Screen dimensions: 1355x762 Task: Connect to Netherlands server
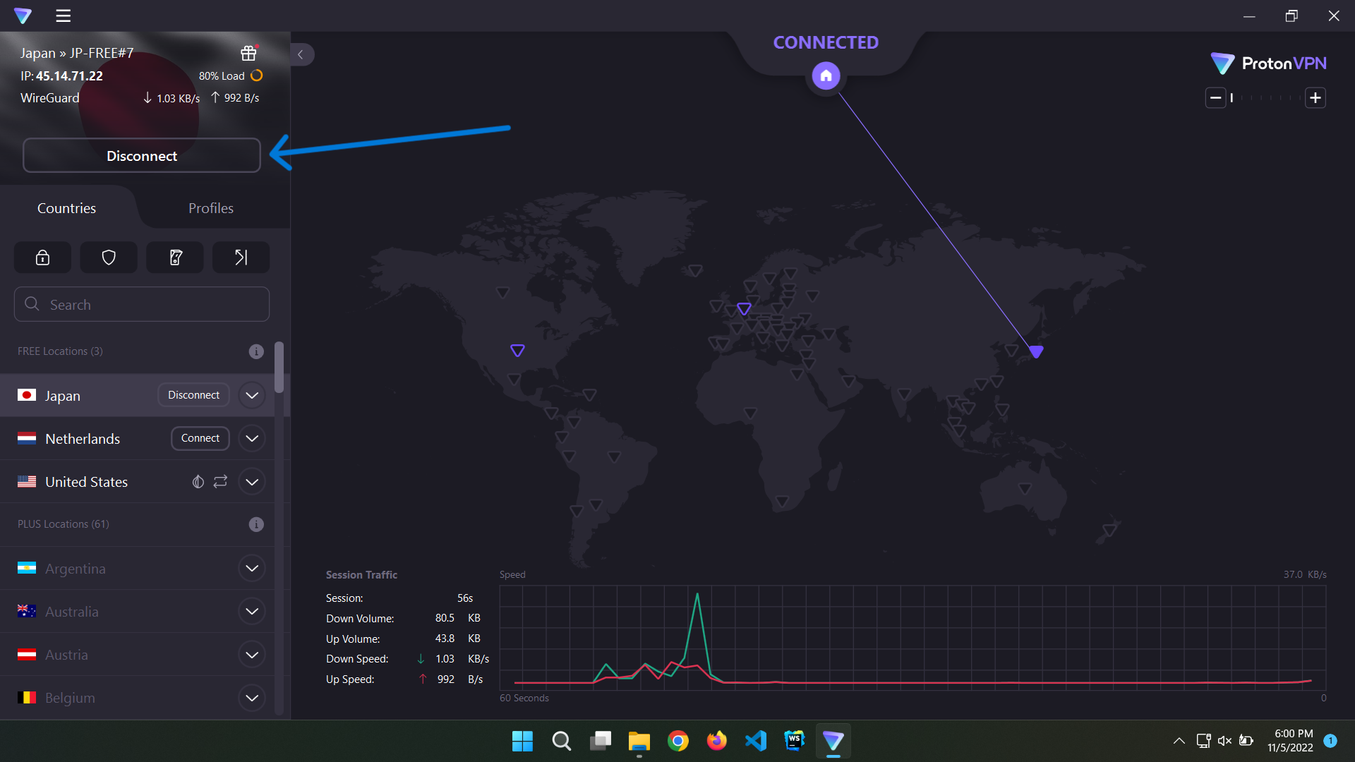(200, 438)
